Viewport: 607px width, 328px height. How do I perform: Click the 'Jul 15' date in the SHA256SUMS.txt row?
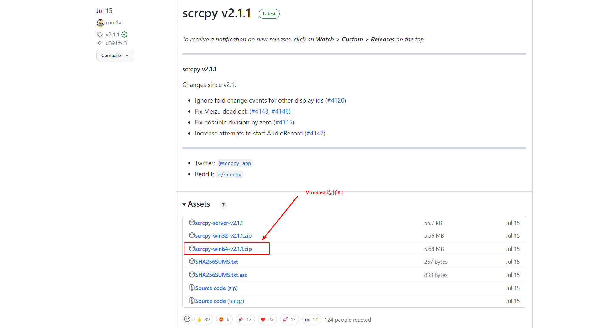click(x=512, y=262)
